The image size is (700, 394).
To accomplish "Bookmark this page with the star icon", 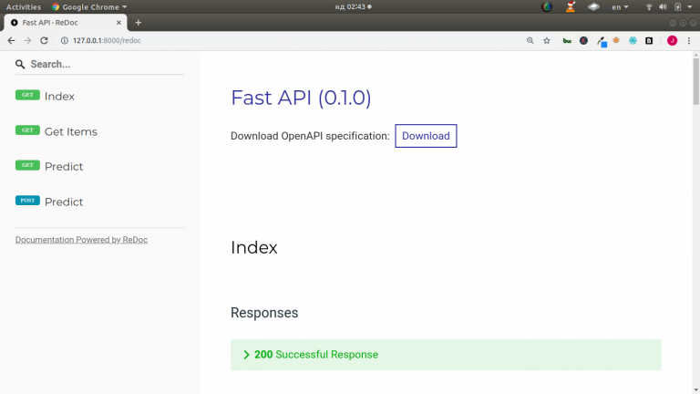I will (547, 41).
